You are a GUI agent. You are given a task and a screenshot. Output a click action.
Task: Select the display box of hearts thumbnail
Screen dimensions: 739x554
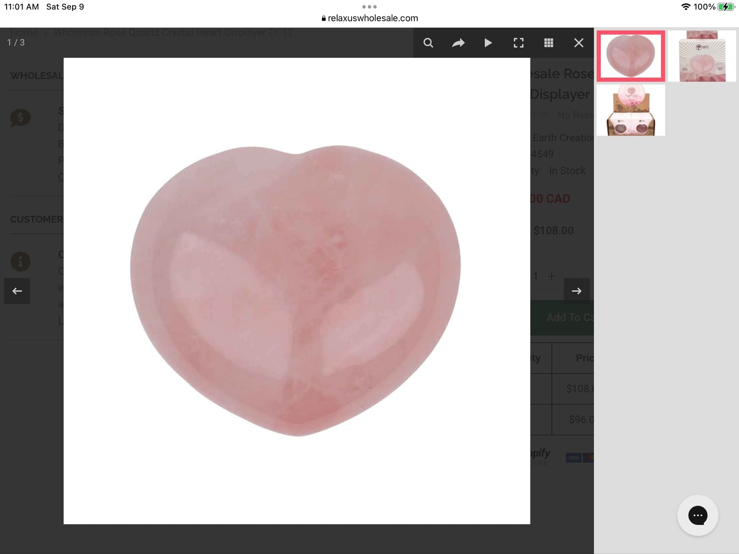point(631,110)
